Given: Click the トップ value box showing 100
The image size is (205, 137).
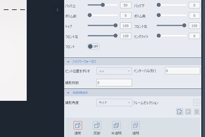Looking at the screenshot, I should point(126,26).
